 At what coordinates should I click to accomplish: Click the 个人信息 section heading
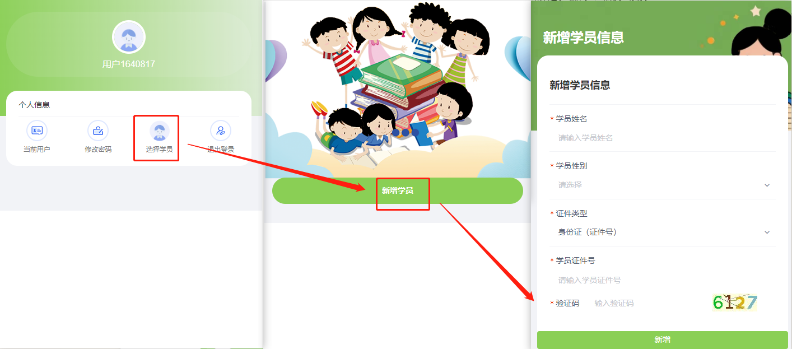pos(34,105)
